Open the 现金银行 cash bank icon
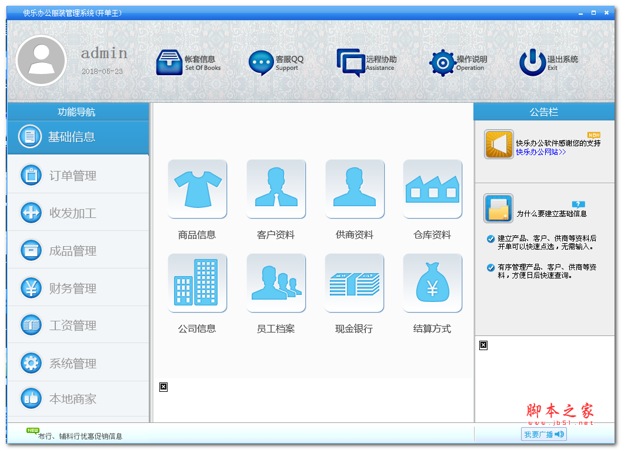621x450 pixels. 355,283
